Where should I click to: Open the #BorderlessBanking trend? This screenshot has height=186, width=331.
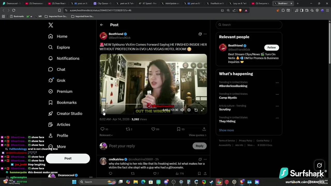(x=233, y=86)
